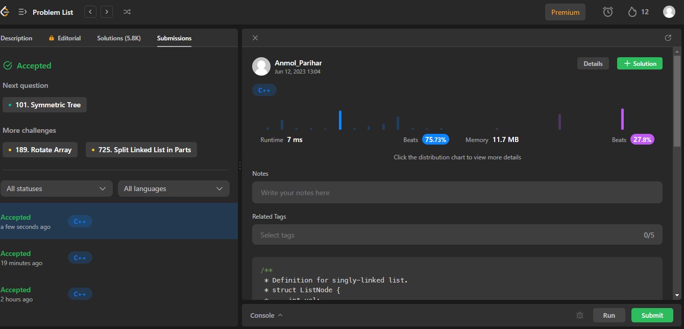Click the Anmol_Parihar username
This screenshot has width=684, height=329.
(298, 63)
